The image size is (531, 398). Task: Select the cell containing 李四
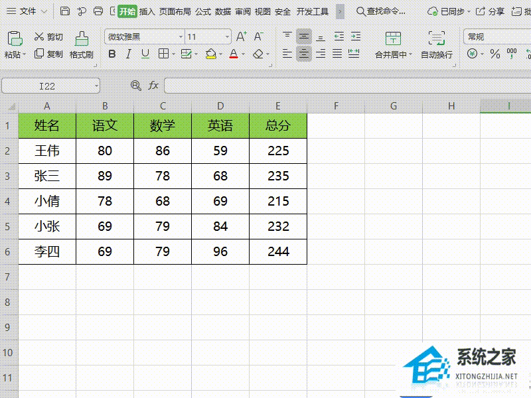[x=47, y=251]
